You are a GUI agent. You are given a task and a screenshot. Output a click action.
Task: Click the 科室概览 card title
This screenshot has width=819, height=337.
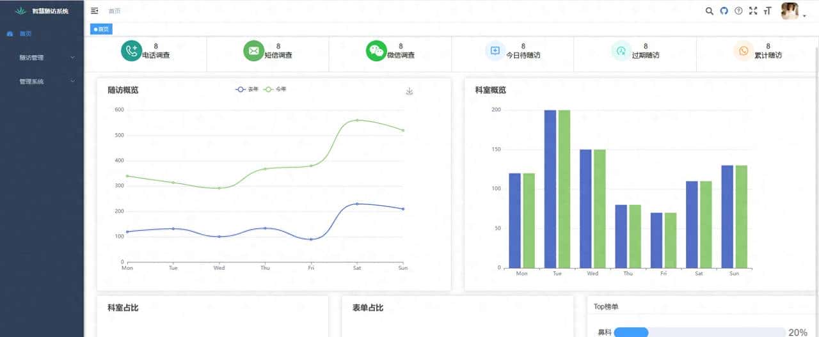pyautogui.click(x=491, y=90)
